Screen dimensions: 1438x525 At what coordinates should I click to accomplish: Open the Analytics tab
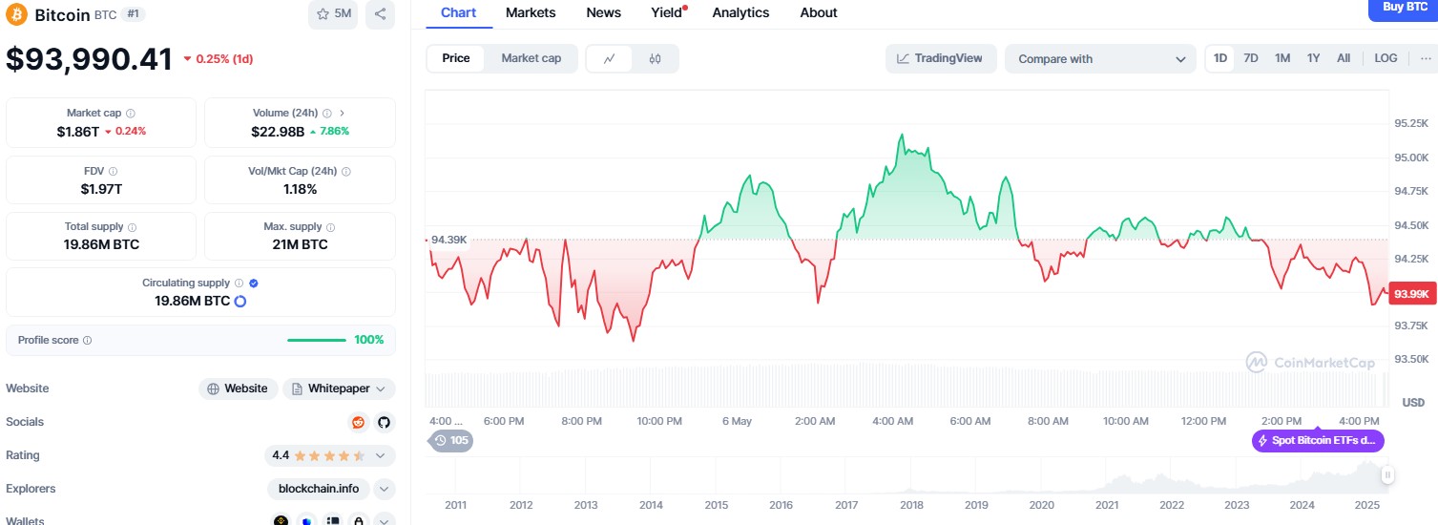(x=740, y=12)
